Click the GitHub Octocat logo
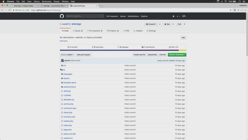Screen dimensions: 248x140 click(62, 16)
